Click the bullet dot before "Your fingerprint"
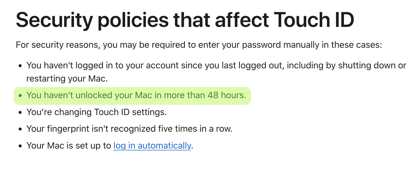This screenshot has width=410, height=171. point(20,129)
